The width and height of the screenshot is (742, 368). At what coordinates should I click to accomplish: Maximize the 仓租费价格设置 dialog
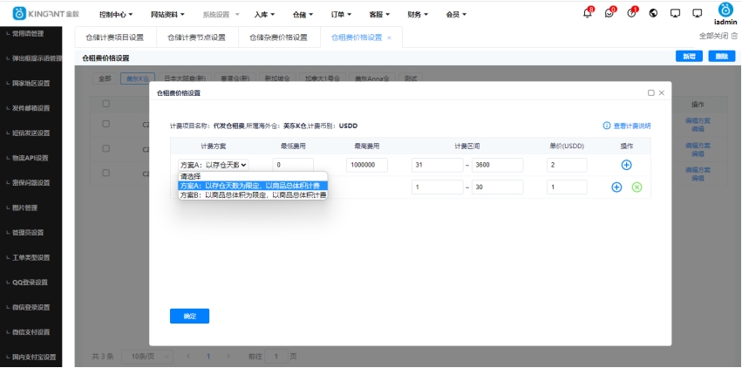(x=651, y=92)
